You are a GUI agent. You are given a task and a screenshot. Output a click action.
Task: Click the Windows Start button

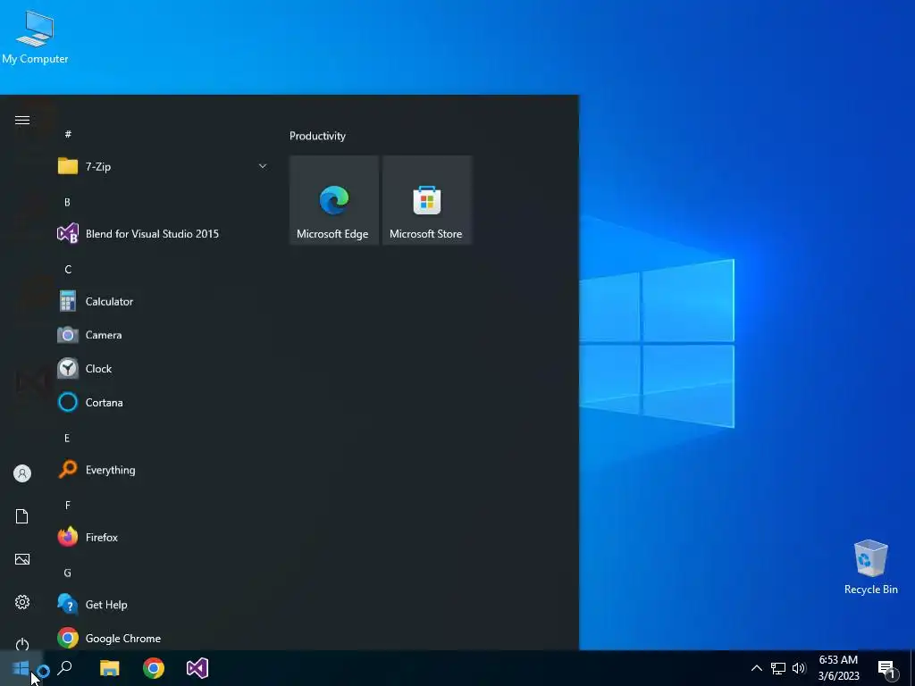click(21, 668)
